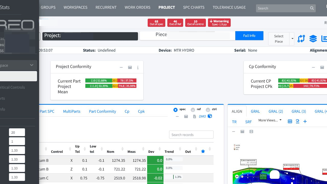327x184 pixels.
Task: Click the sync arrows icon beside Select Piece
Action: coord(301,39)
